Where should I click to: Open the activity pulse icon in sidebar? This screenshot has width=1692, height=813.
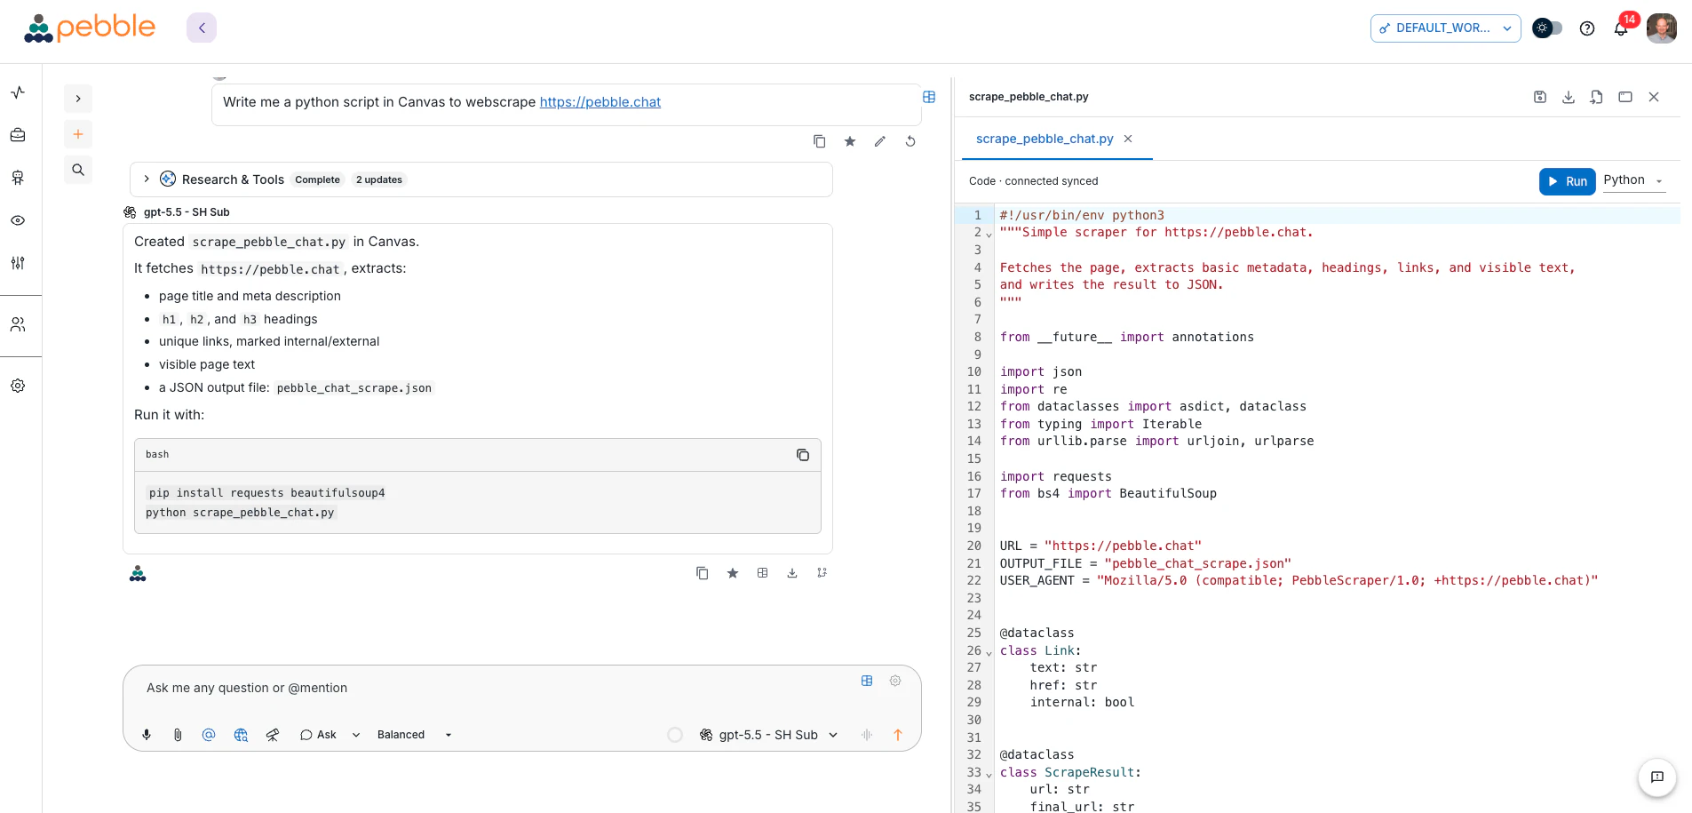pyautogui.click(x=18, y=92)
